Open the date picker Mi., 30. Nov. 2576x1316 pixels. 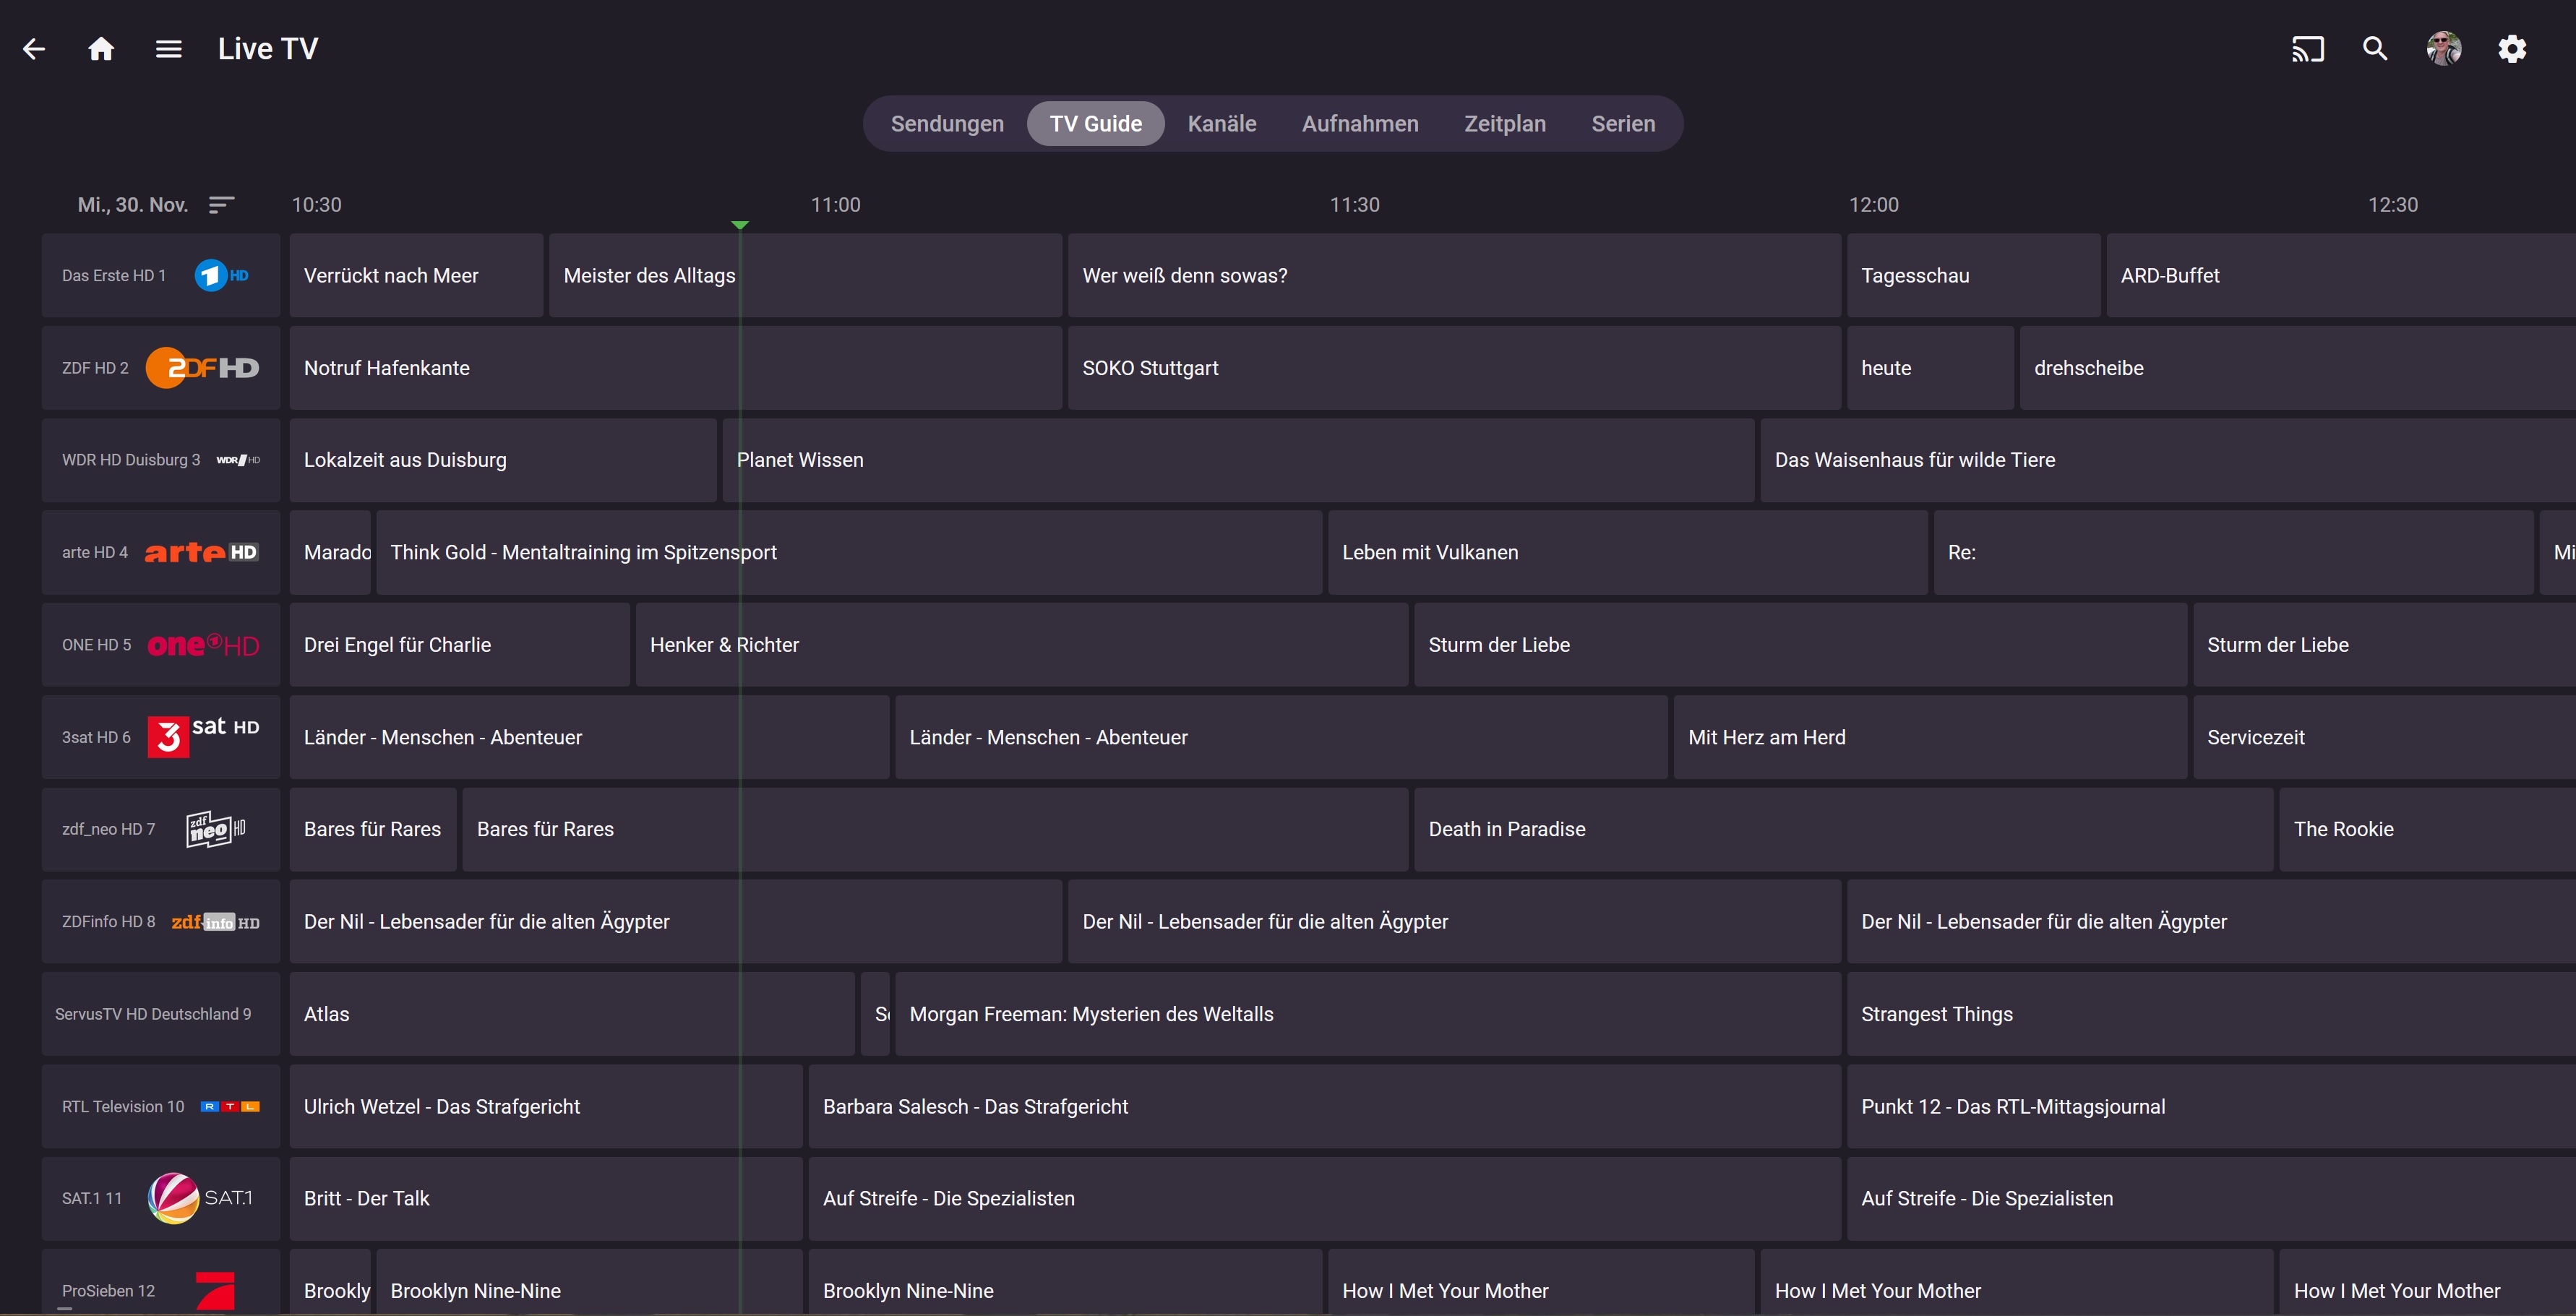[133, 205]
